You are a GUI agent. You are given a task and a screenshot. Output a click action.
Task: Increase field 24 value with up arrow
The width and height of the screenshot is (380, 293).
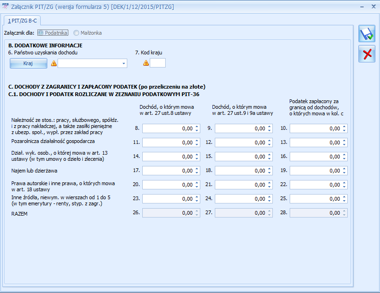coord(269,197)
